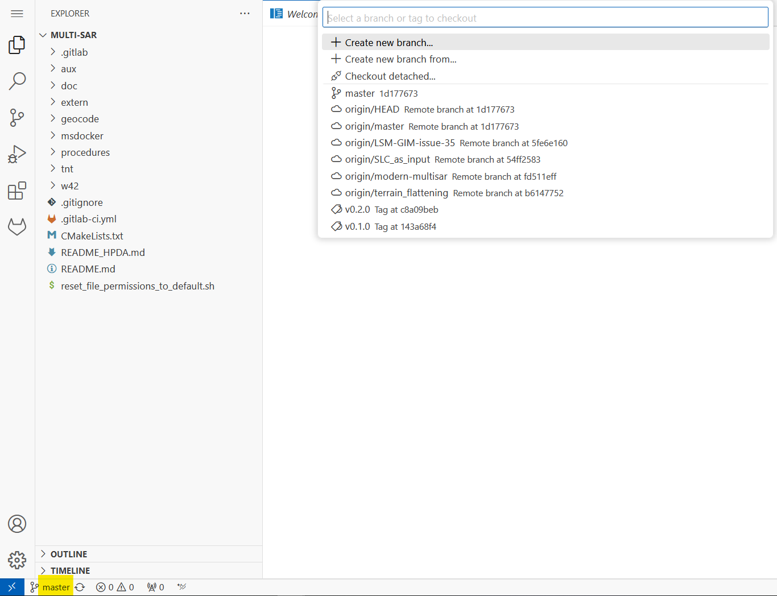Click the rightmost status bar plug icon
Image resolution: width=777 pixels, height=596 pixels.
[x=181, y=587]
